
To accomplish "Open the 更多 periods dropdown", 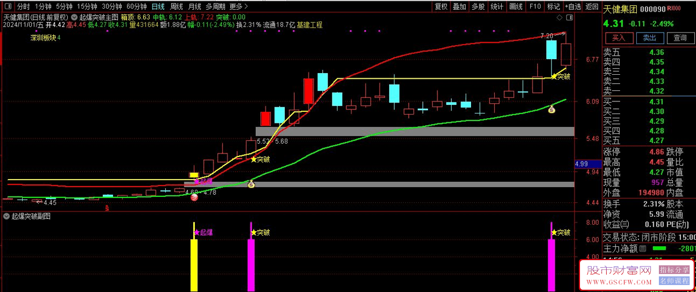I will 239,6.
